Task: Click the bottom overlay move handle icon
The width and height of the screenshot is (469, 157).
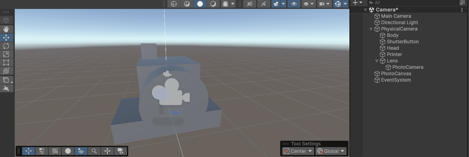Action: (29, 151)
